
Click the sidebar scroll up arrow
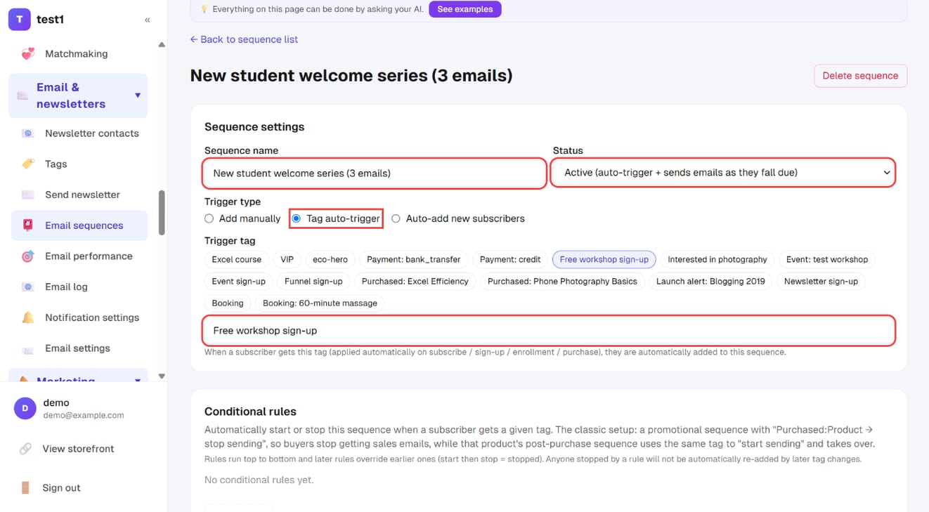point(162,45)
